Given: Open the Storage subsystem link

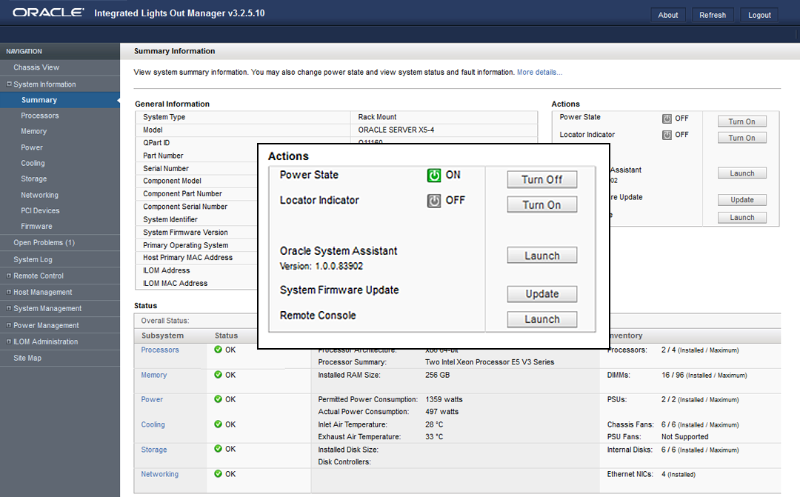Looking at the screenshot, I should [x=153, y=449].
